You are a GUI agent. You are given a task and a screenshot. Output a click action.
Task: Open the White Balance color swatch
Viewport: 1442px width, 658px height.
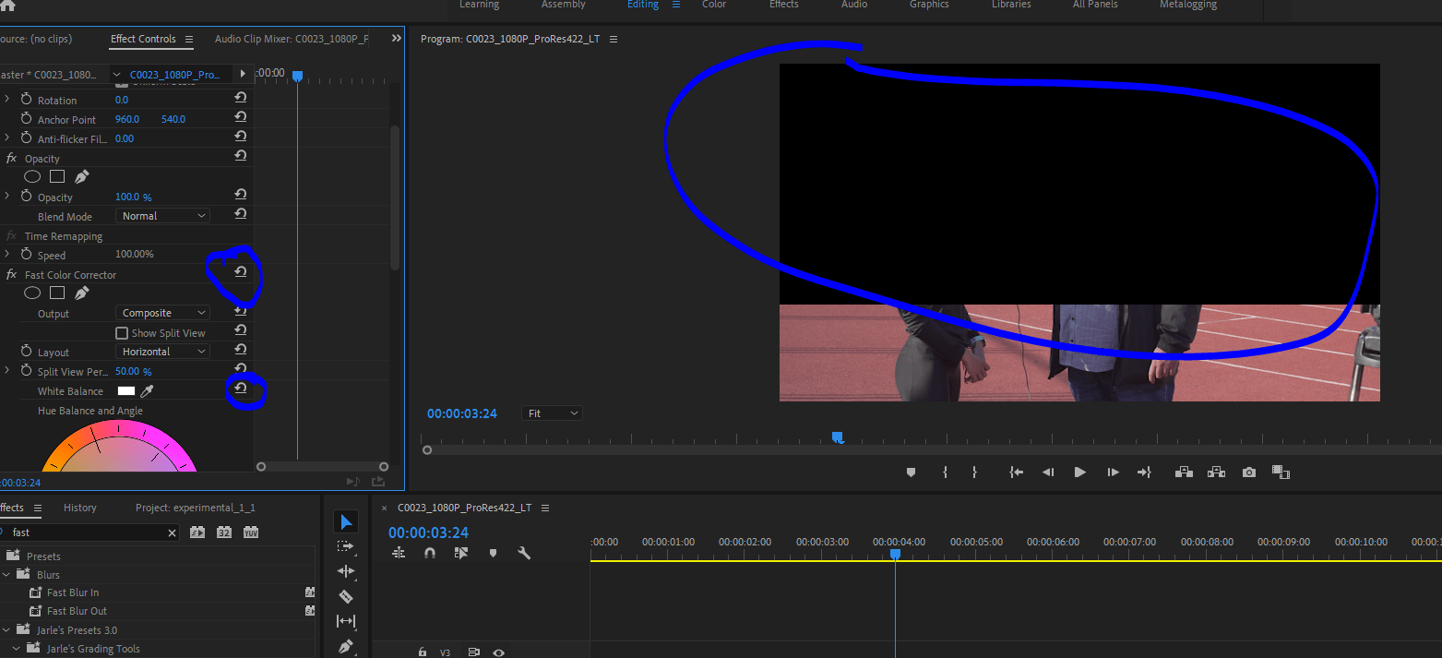click(126, 390)
